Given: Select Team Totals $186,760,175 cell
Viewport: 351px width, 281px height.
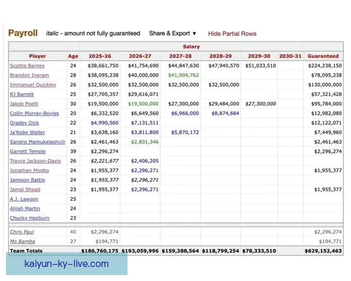Looking at the screenshot, I should (x=99, y=251).
